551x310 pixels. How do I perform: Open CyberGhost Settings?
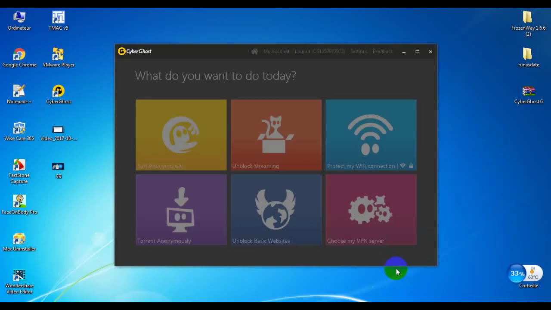359,51
